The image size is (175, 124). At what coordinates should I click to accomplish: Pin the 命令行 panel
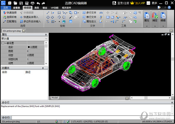pyautogui.click(x=172, y=103)
